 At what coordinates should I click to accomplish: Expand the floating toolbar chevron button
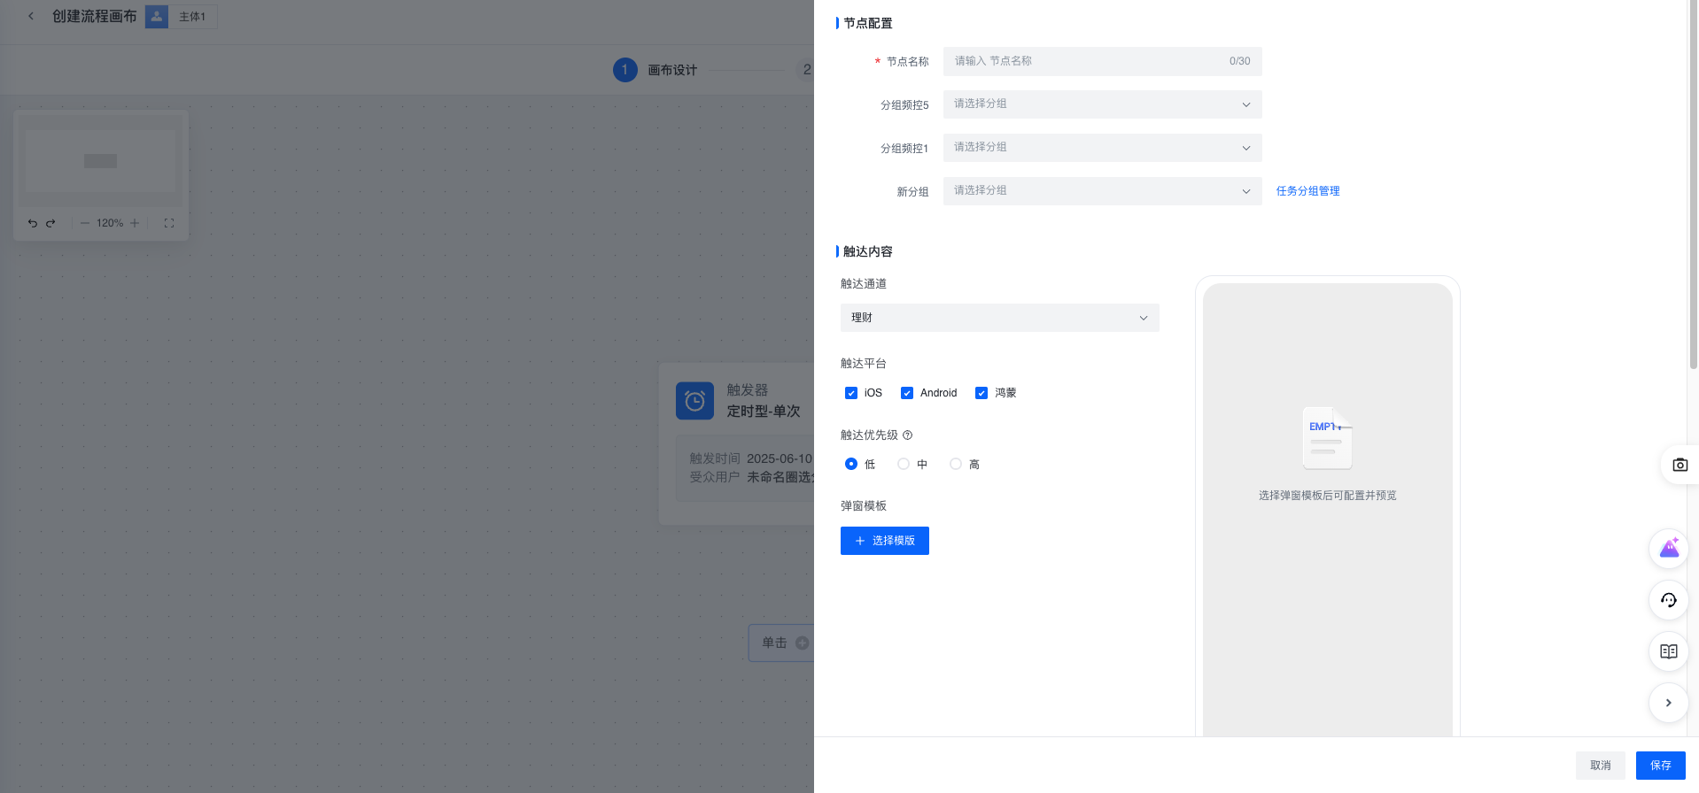(x=1669, y=703)
